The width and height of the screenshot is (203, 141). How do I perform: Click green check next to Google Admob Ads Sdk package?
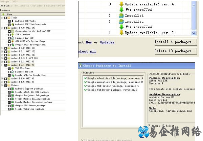(x=85, y=78)
